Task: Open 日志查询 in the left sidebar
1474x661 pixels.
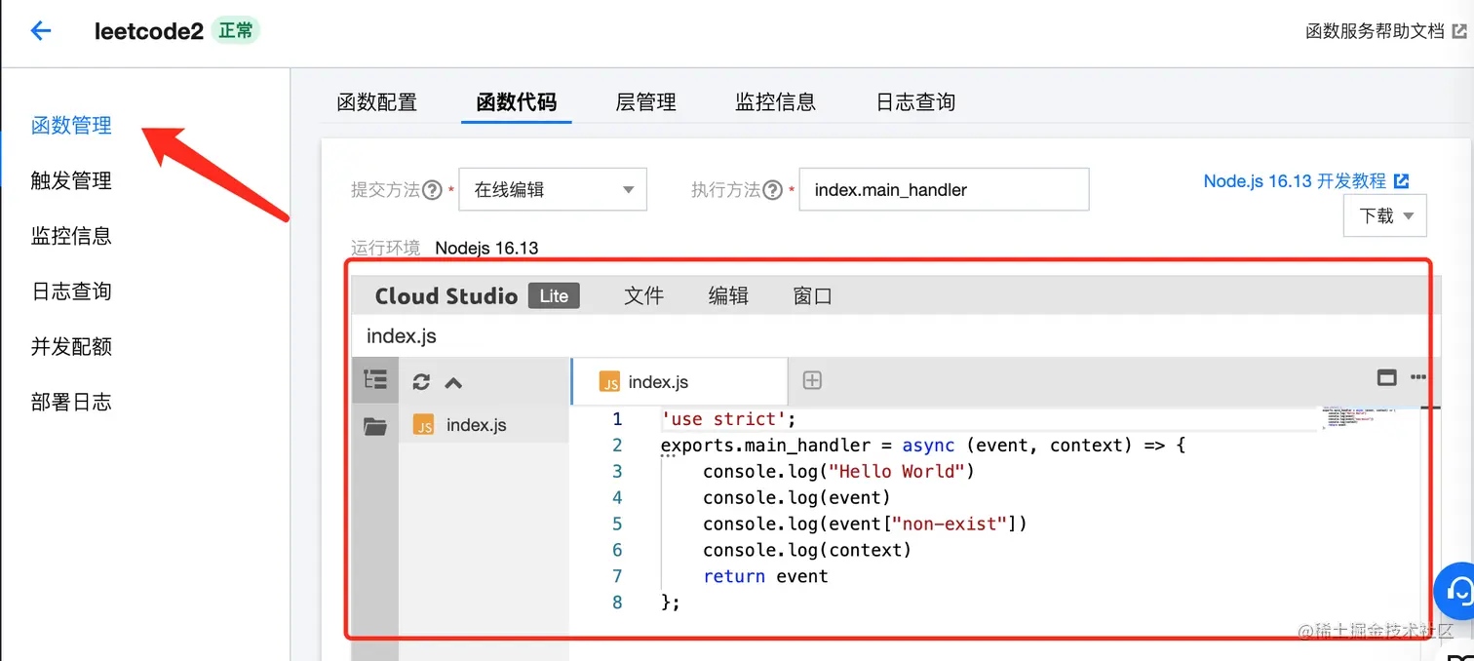Action: pos(71,292)
